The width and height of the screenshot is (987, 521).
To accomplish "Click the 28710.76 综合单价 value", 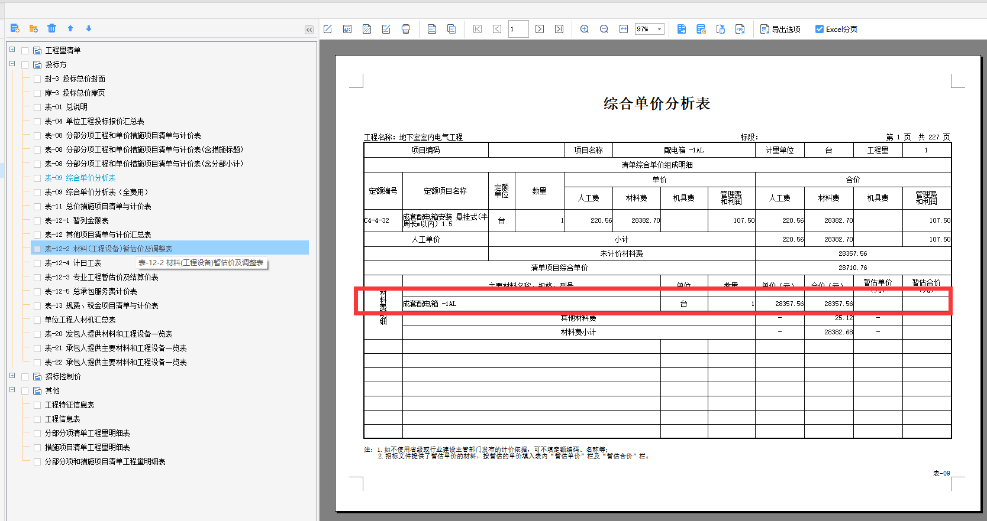I will (x=853, y=268).
